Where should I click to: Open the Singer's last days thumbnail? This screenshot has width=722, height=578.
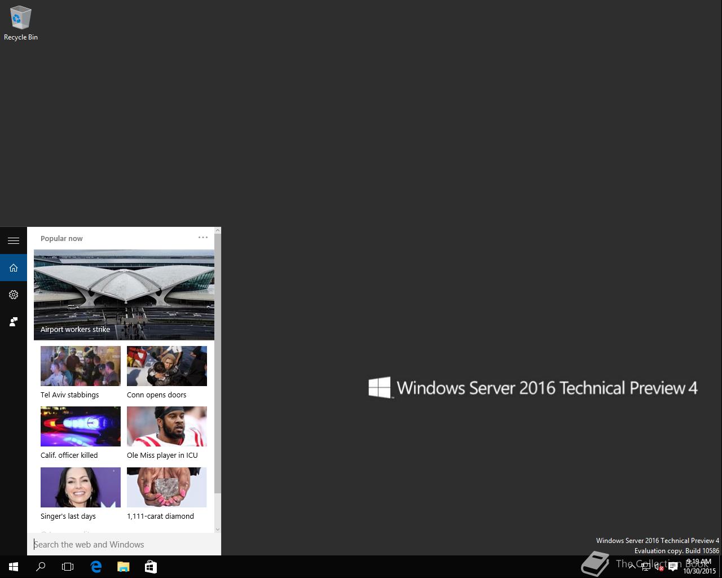[x=81, y=487]
